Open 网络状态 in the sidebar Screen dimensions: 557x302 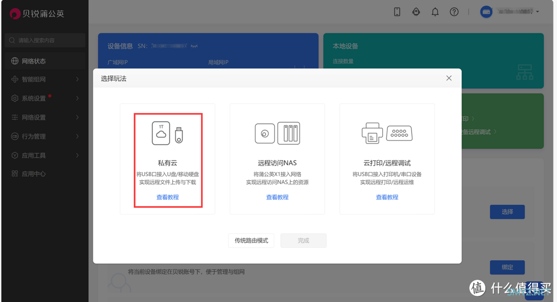coord(45,61)
